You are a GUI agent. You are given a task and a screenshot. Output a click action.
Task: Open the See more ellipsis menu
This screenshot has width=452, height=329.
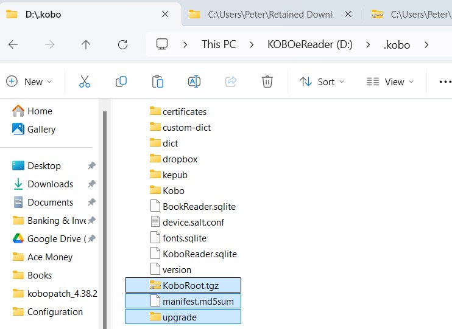pos(445,81)
